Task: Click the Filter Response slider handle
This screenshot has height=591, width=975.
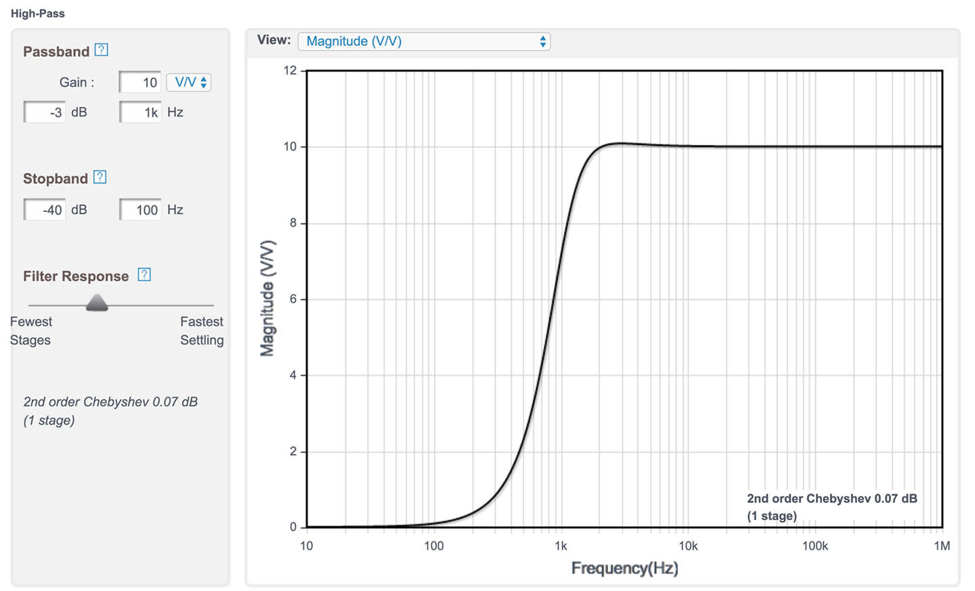Action: coord(97,303)
